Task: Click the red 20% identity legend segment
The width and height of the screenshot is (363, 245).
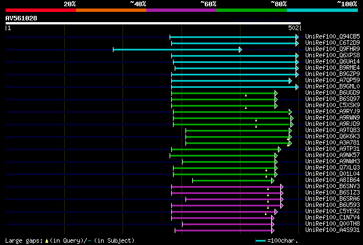Action: click(41, 10)
